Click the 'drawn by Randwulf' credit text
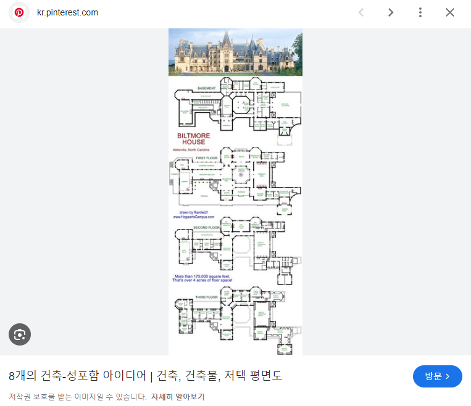 [194, 212]
